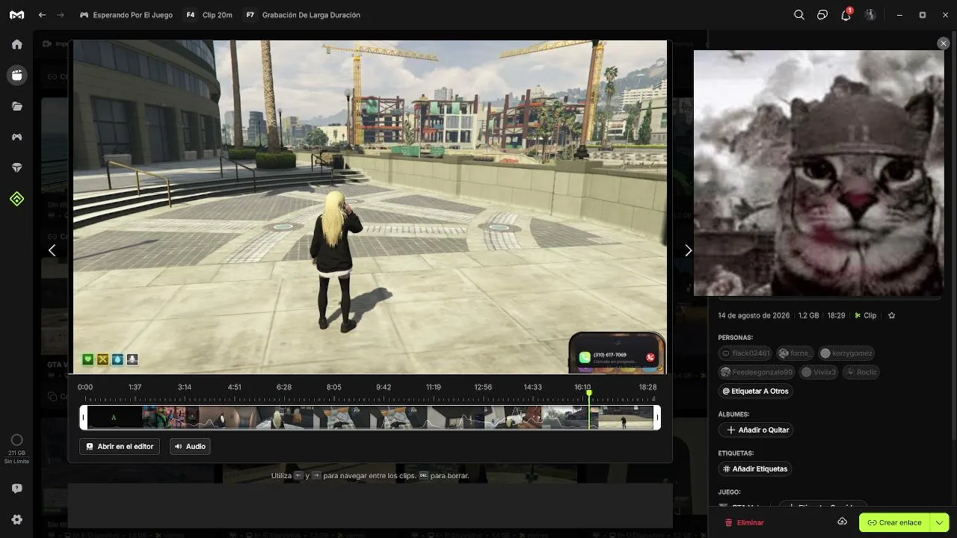Click the green Clip scissors type label

point(866,315)
